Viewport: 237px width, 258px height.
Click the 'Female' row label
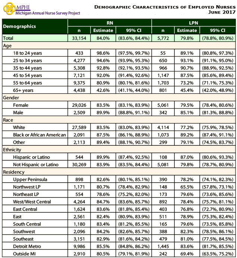pyautogui.click(x=20, y=105)
